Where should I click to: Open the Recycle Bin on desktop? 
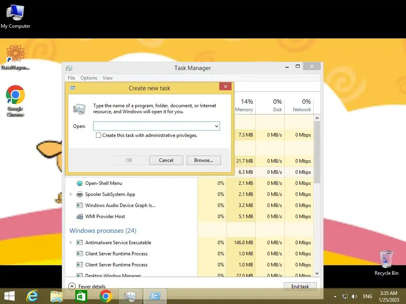tap(386, 263)
